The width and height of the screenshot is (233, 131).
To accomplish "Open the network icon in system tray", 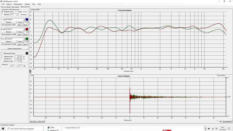I will tap(213, 129).
